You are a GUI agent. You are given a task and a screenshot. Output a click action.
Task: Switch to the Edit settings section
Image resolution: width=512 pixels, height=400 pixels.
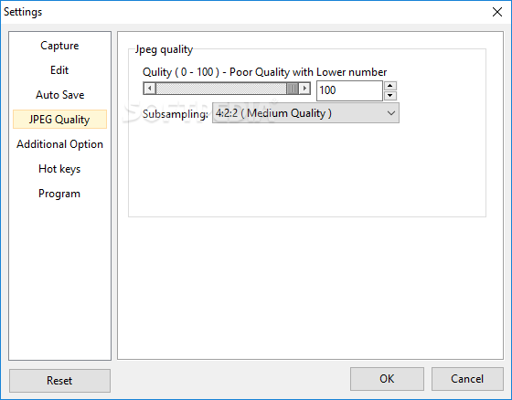(x=59, y=70)
